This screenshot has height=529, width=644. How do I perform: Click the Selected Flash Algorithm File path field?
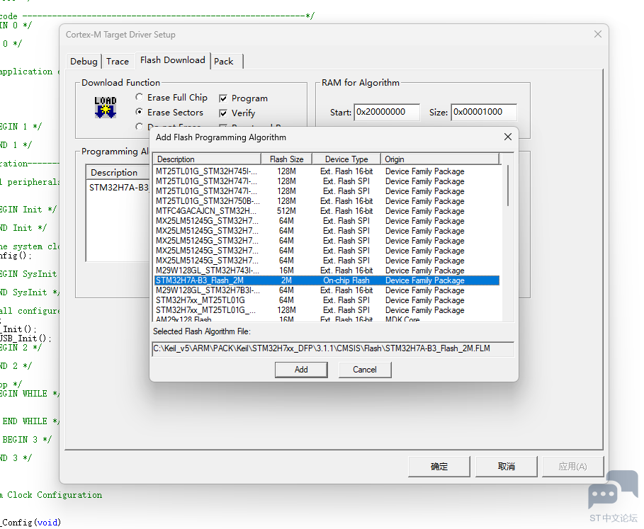click(333, 349)
